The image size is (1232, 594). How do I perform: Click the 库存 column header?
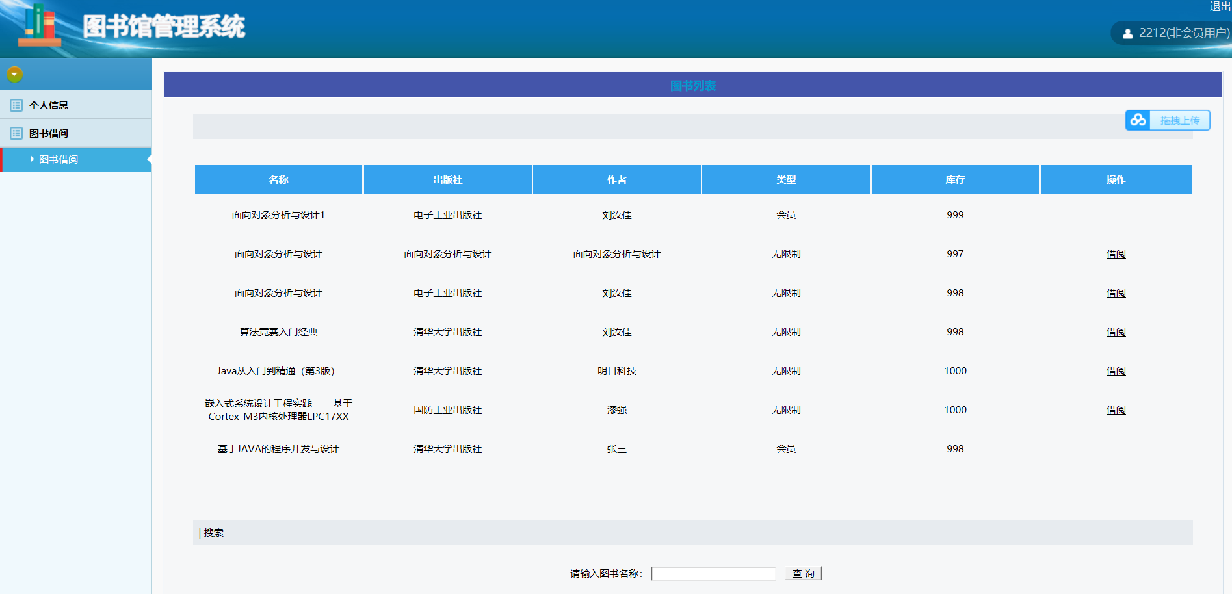tap(954, 180)
